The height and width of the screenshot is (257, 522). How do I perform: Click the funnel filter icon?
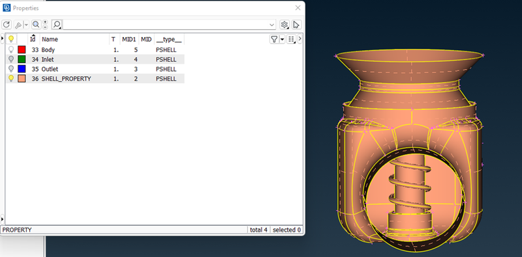click(x=274, y=39)
